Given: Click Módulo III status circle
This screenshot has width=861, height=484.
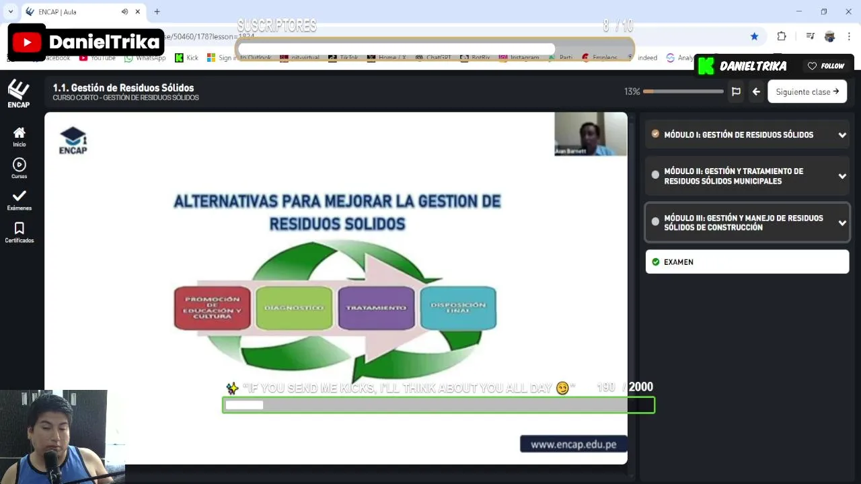Looking at the screenshot, I should (655, 222).
